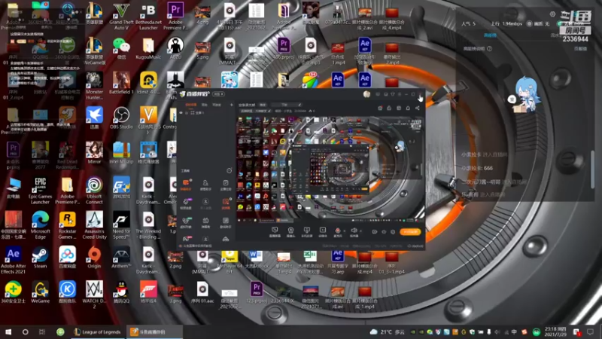602x339 pixels.
Task: Click the share icon above preview
Action: (x=418, y=108)
